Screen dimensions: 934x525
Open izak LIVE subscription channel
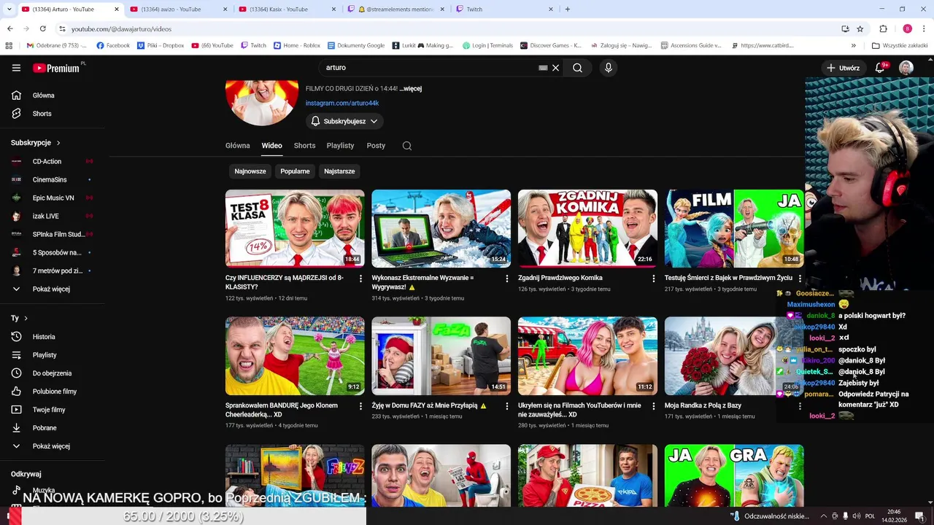[x=46, y=217]
